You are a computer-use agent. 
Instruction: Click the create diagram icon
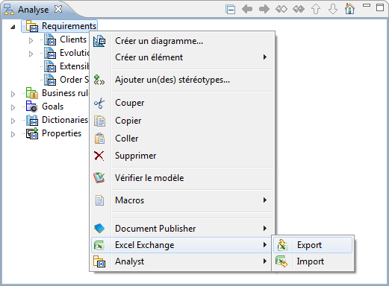pyautogui.click(x=99, y=41)
